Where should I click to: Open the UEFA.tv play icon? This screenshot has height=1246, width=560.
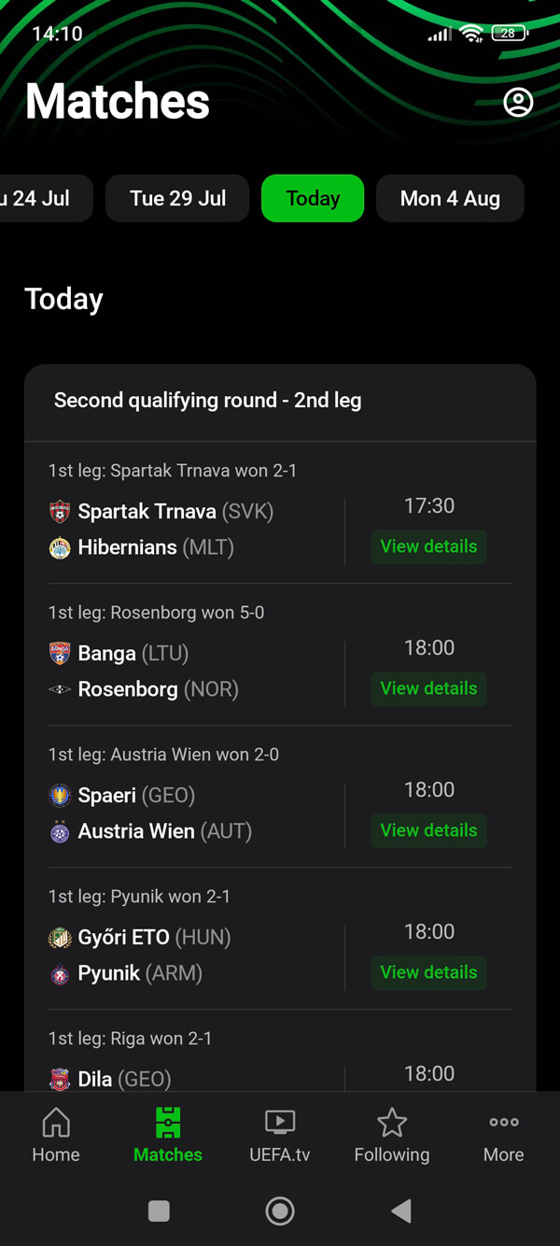(x=280, y=1122)
